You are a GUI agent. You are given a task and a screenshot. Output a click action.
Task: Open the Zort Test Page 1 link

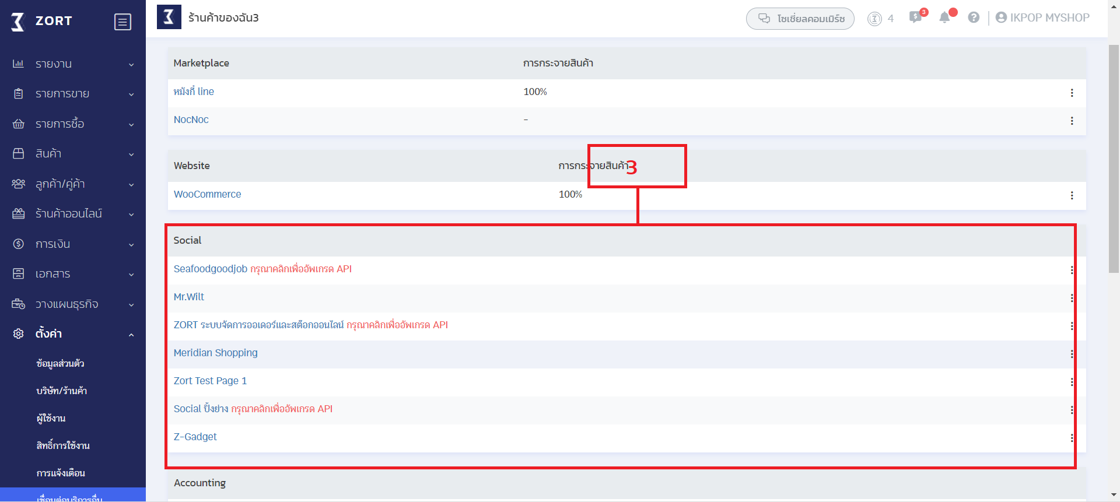pos(210,381)
